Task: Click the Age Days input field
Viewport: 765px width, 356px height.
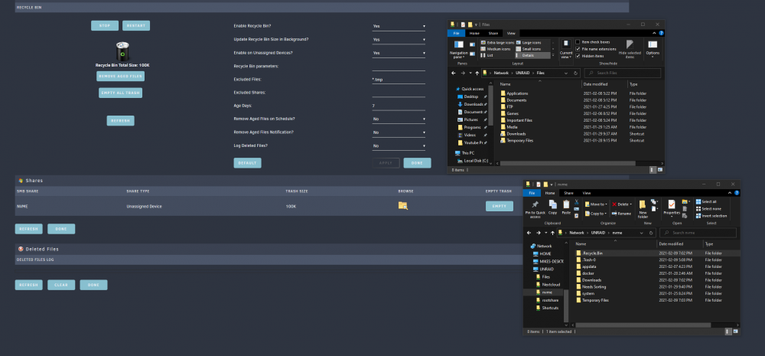Action: (399, 106)
